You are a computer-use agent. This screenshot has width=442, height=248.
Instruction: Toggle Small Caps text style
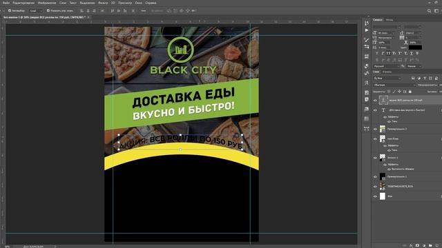tap(394, 54)
